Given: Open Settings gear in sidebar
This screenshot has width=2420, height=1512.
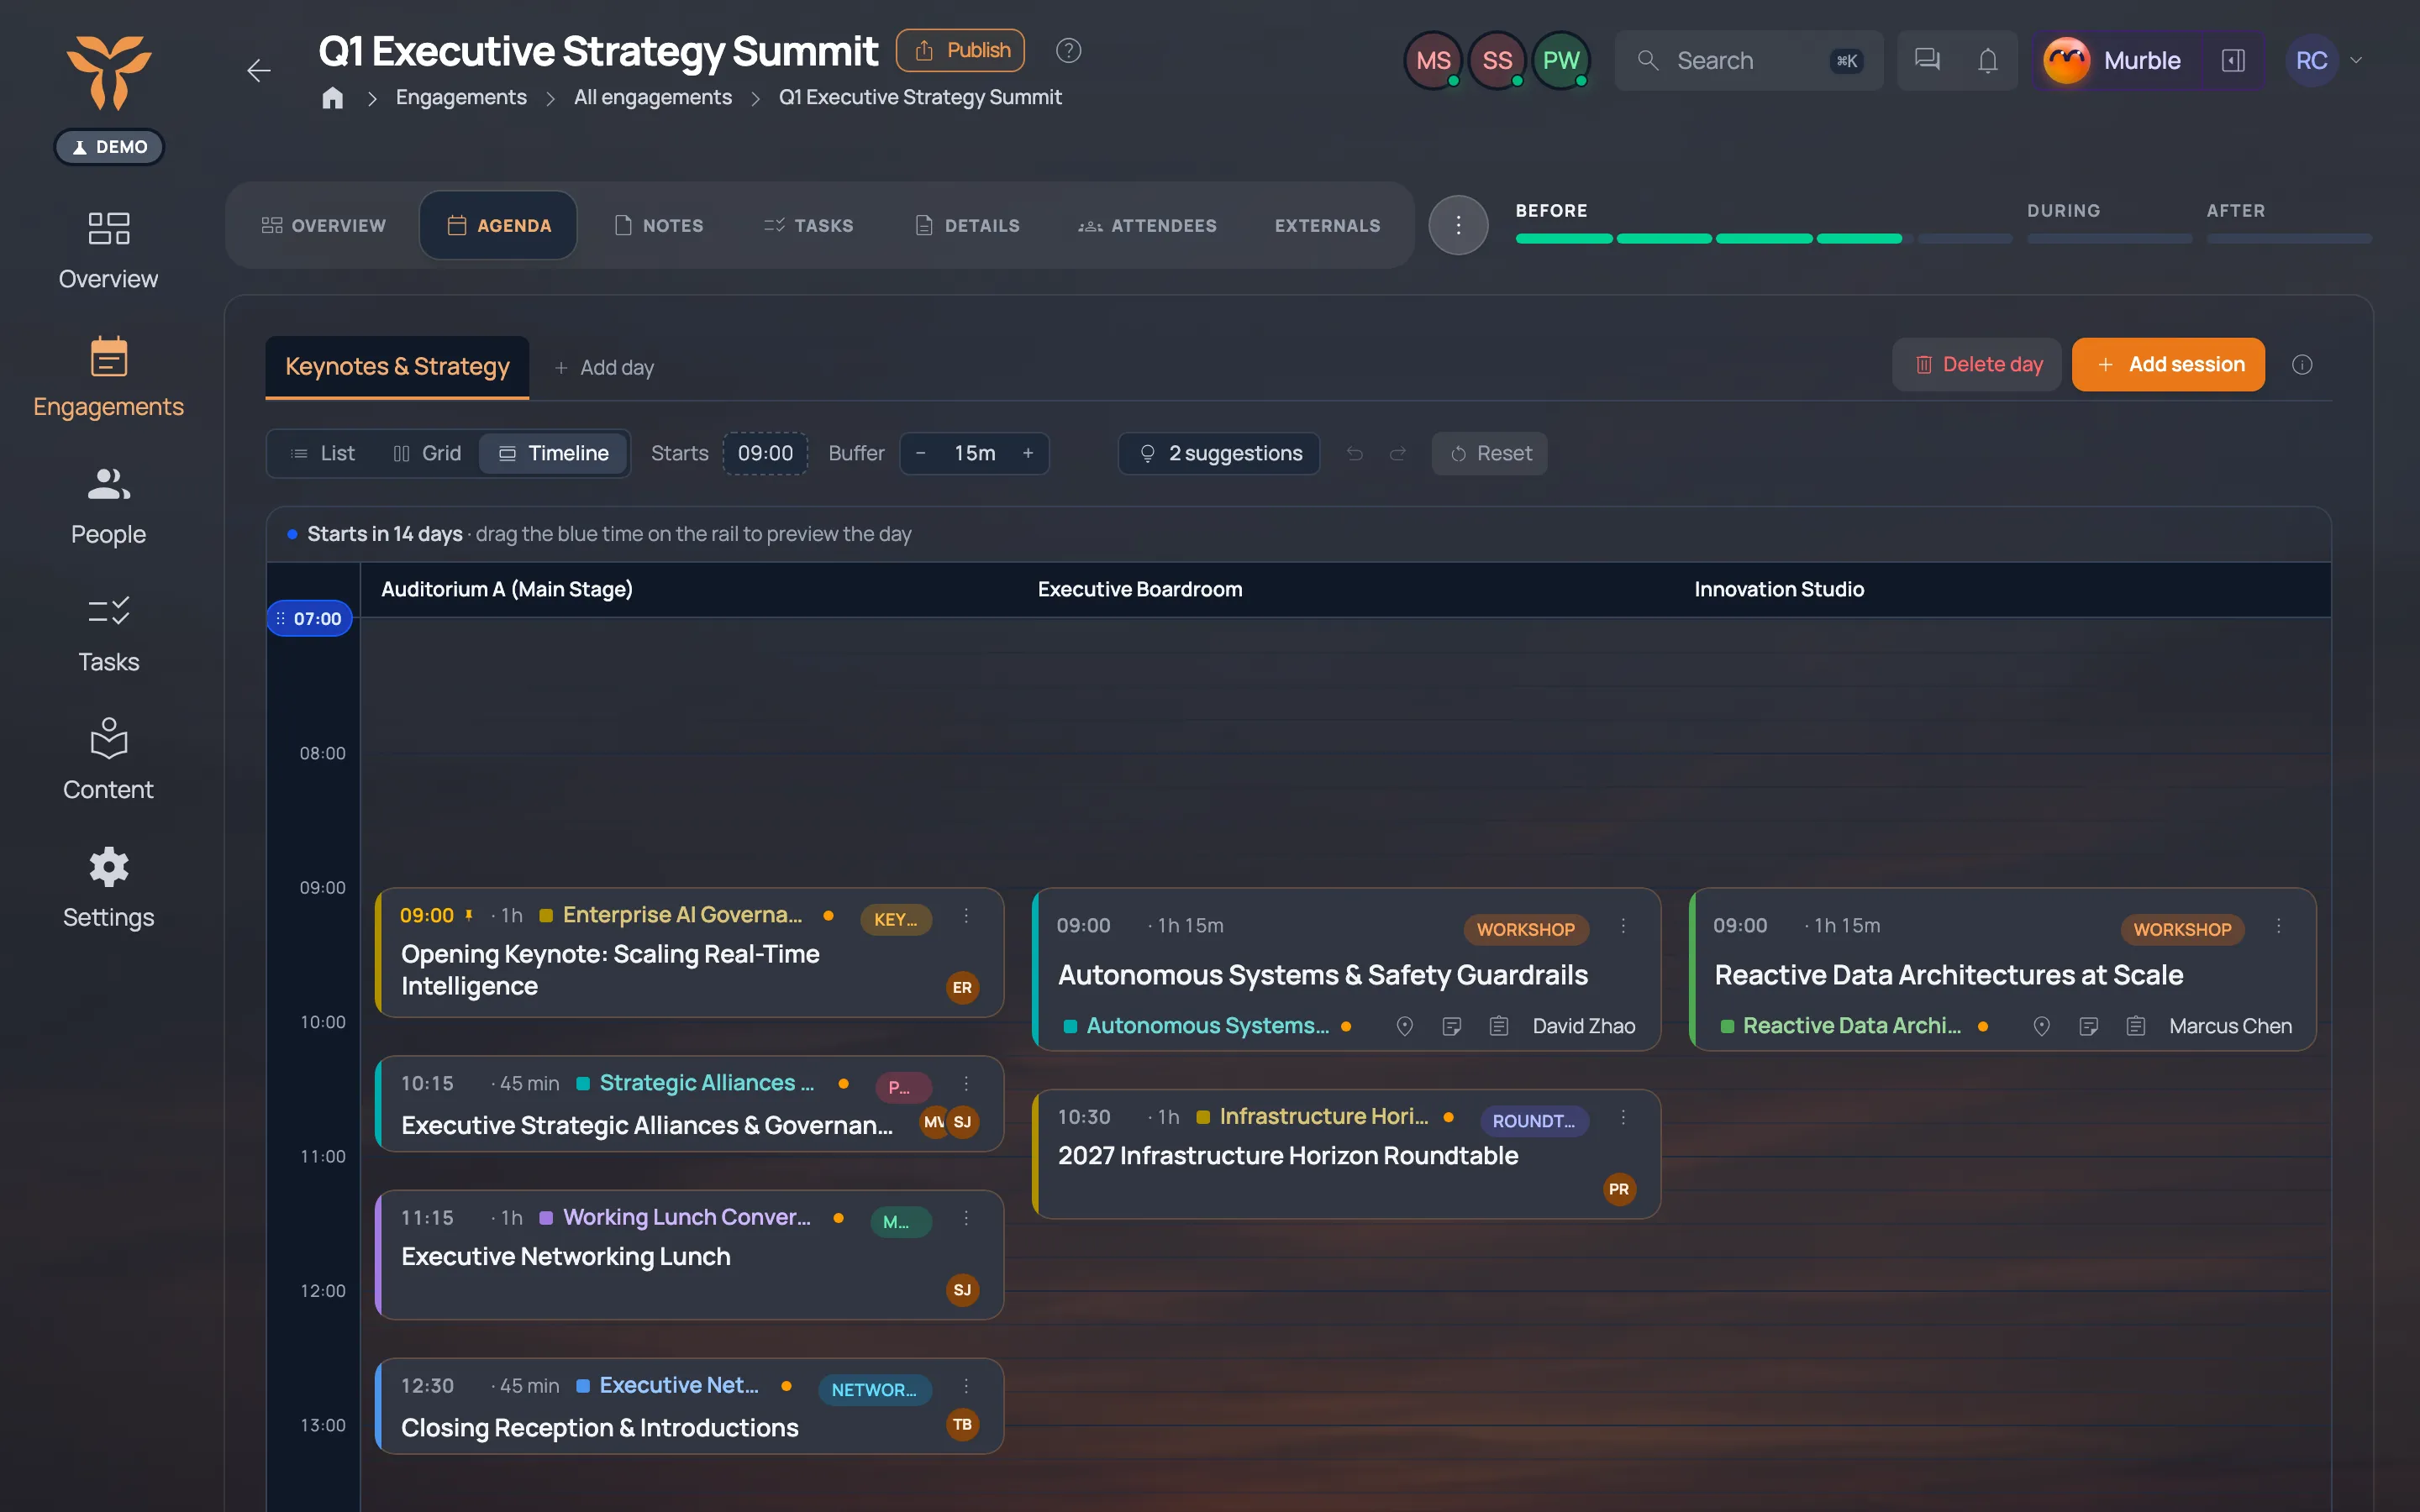Looking at the screenshot, I should [x=108, y=887].
